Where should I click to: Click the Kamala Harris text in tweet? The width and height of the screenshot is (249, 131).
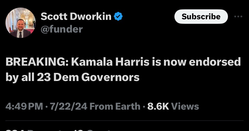110,62
